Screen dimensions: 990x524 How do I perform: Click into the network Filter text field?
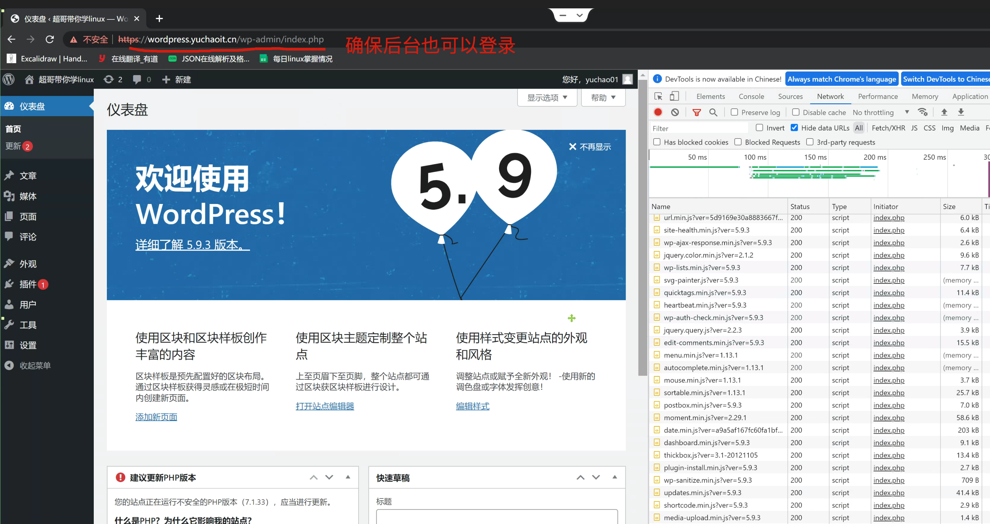click(699, 128)
